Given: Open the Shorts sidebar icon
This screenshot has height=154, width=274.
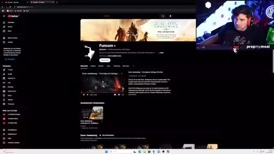Looking at the screenshot, I should click(x=4, y=27).
